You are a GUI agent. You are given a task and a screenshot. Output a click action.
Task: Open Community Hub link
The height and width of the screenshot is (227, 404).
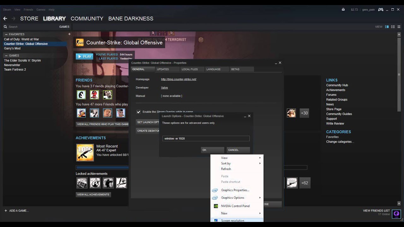337,85
